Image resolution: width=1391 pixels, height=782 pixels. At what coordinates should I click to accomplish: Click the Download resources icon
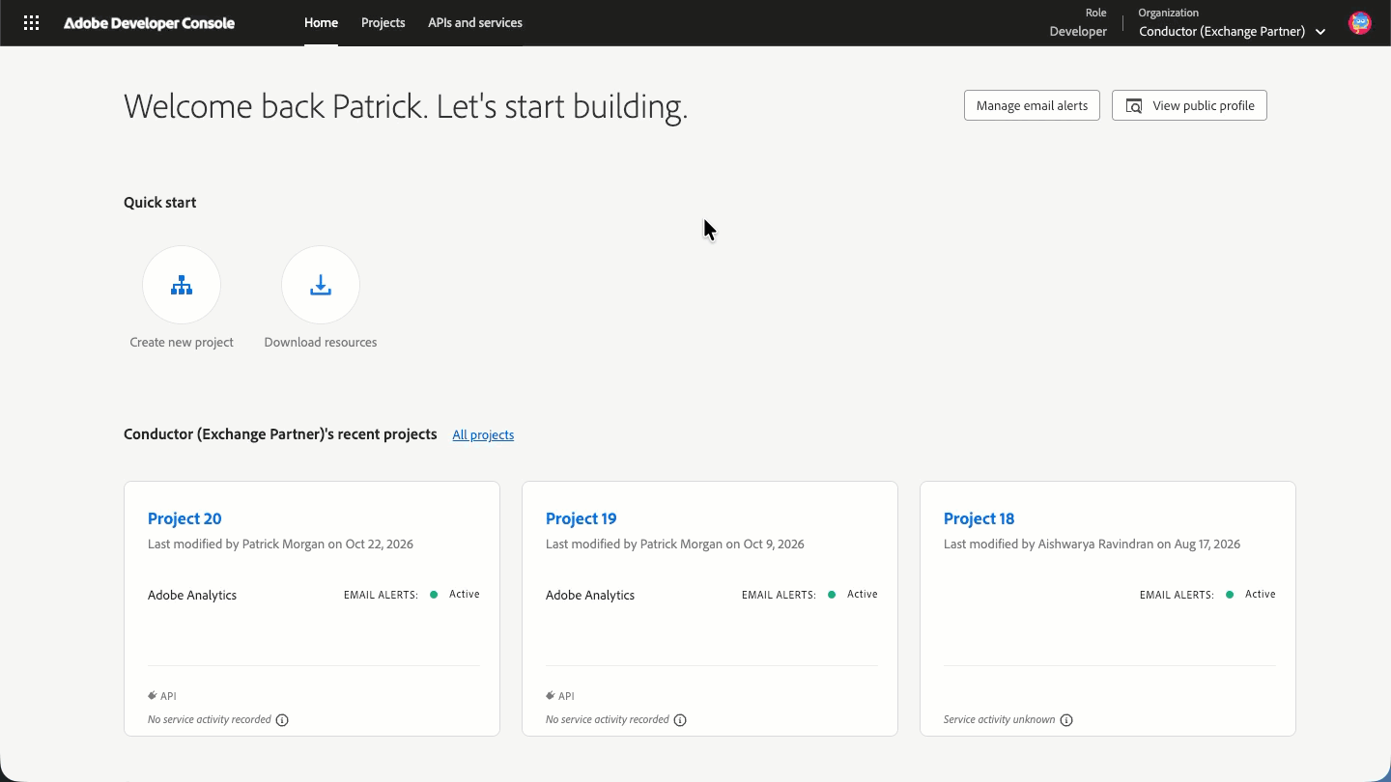pyautogui.click(x=321, y=285)
